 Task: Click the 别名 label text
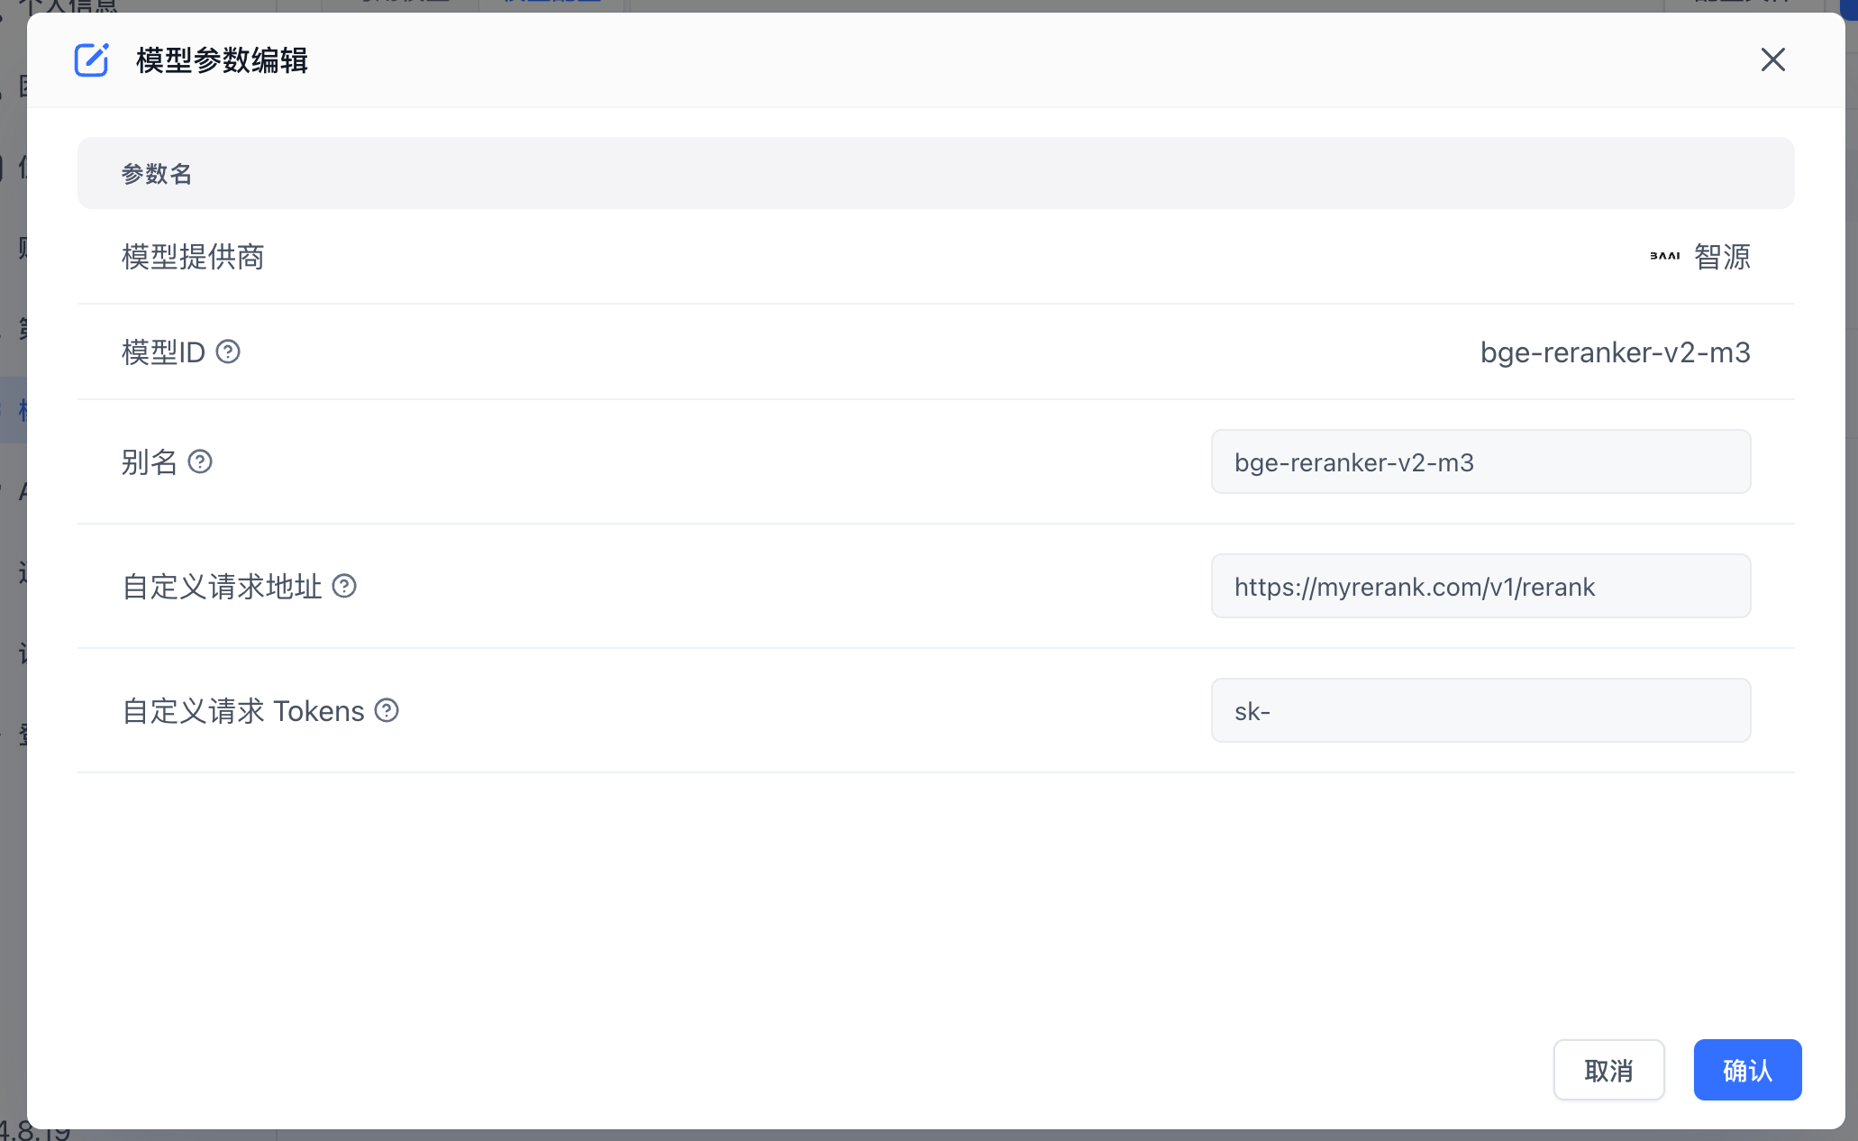pyautogui.click(x=150, y=461)
